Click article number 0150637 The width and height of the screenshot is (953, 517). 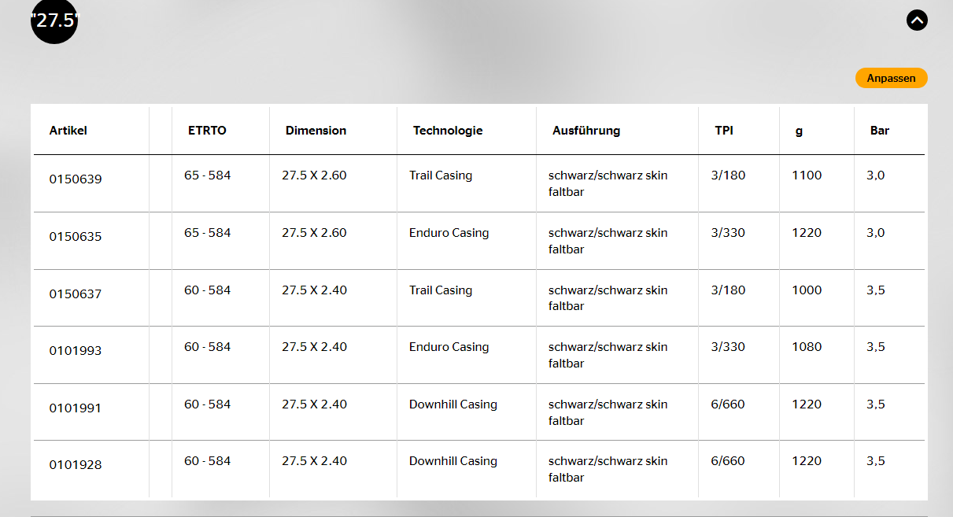pyautogui.click(x=76, y=294)
